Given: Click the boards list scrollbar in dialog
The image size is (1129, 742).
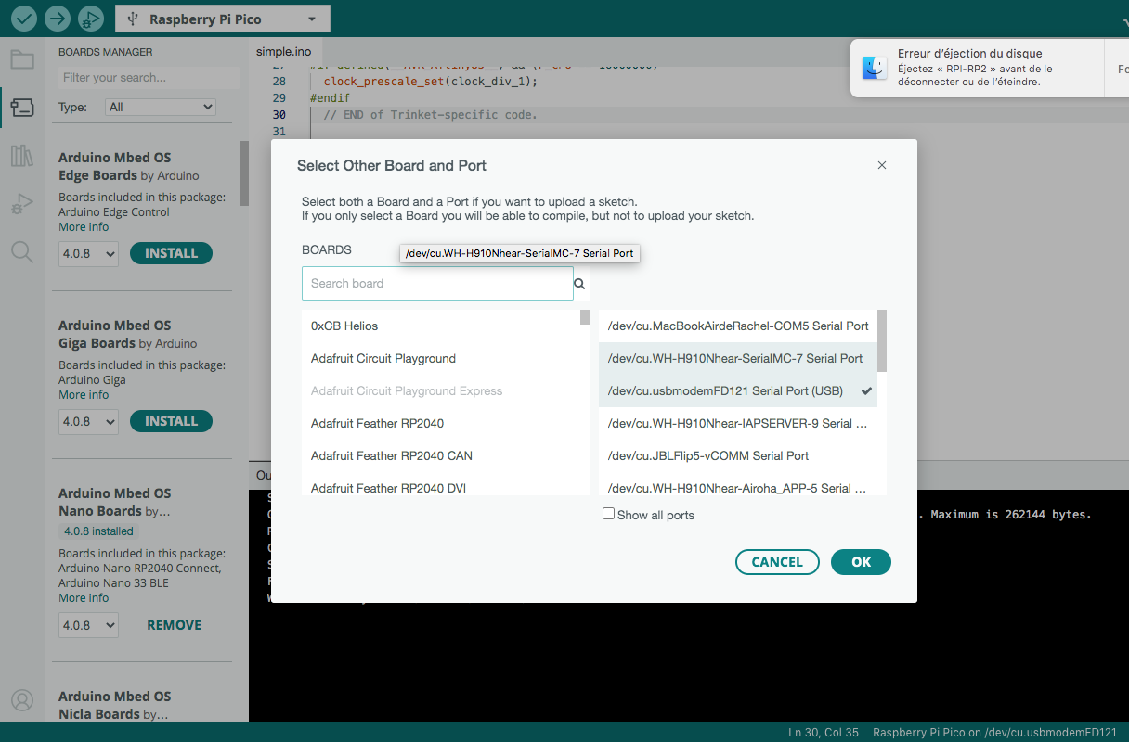Looking at the screenshot, I should [x=585, y=317].
